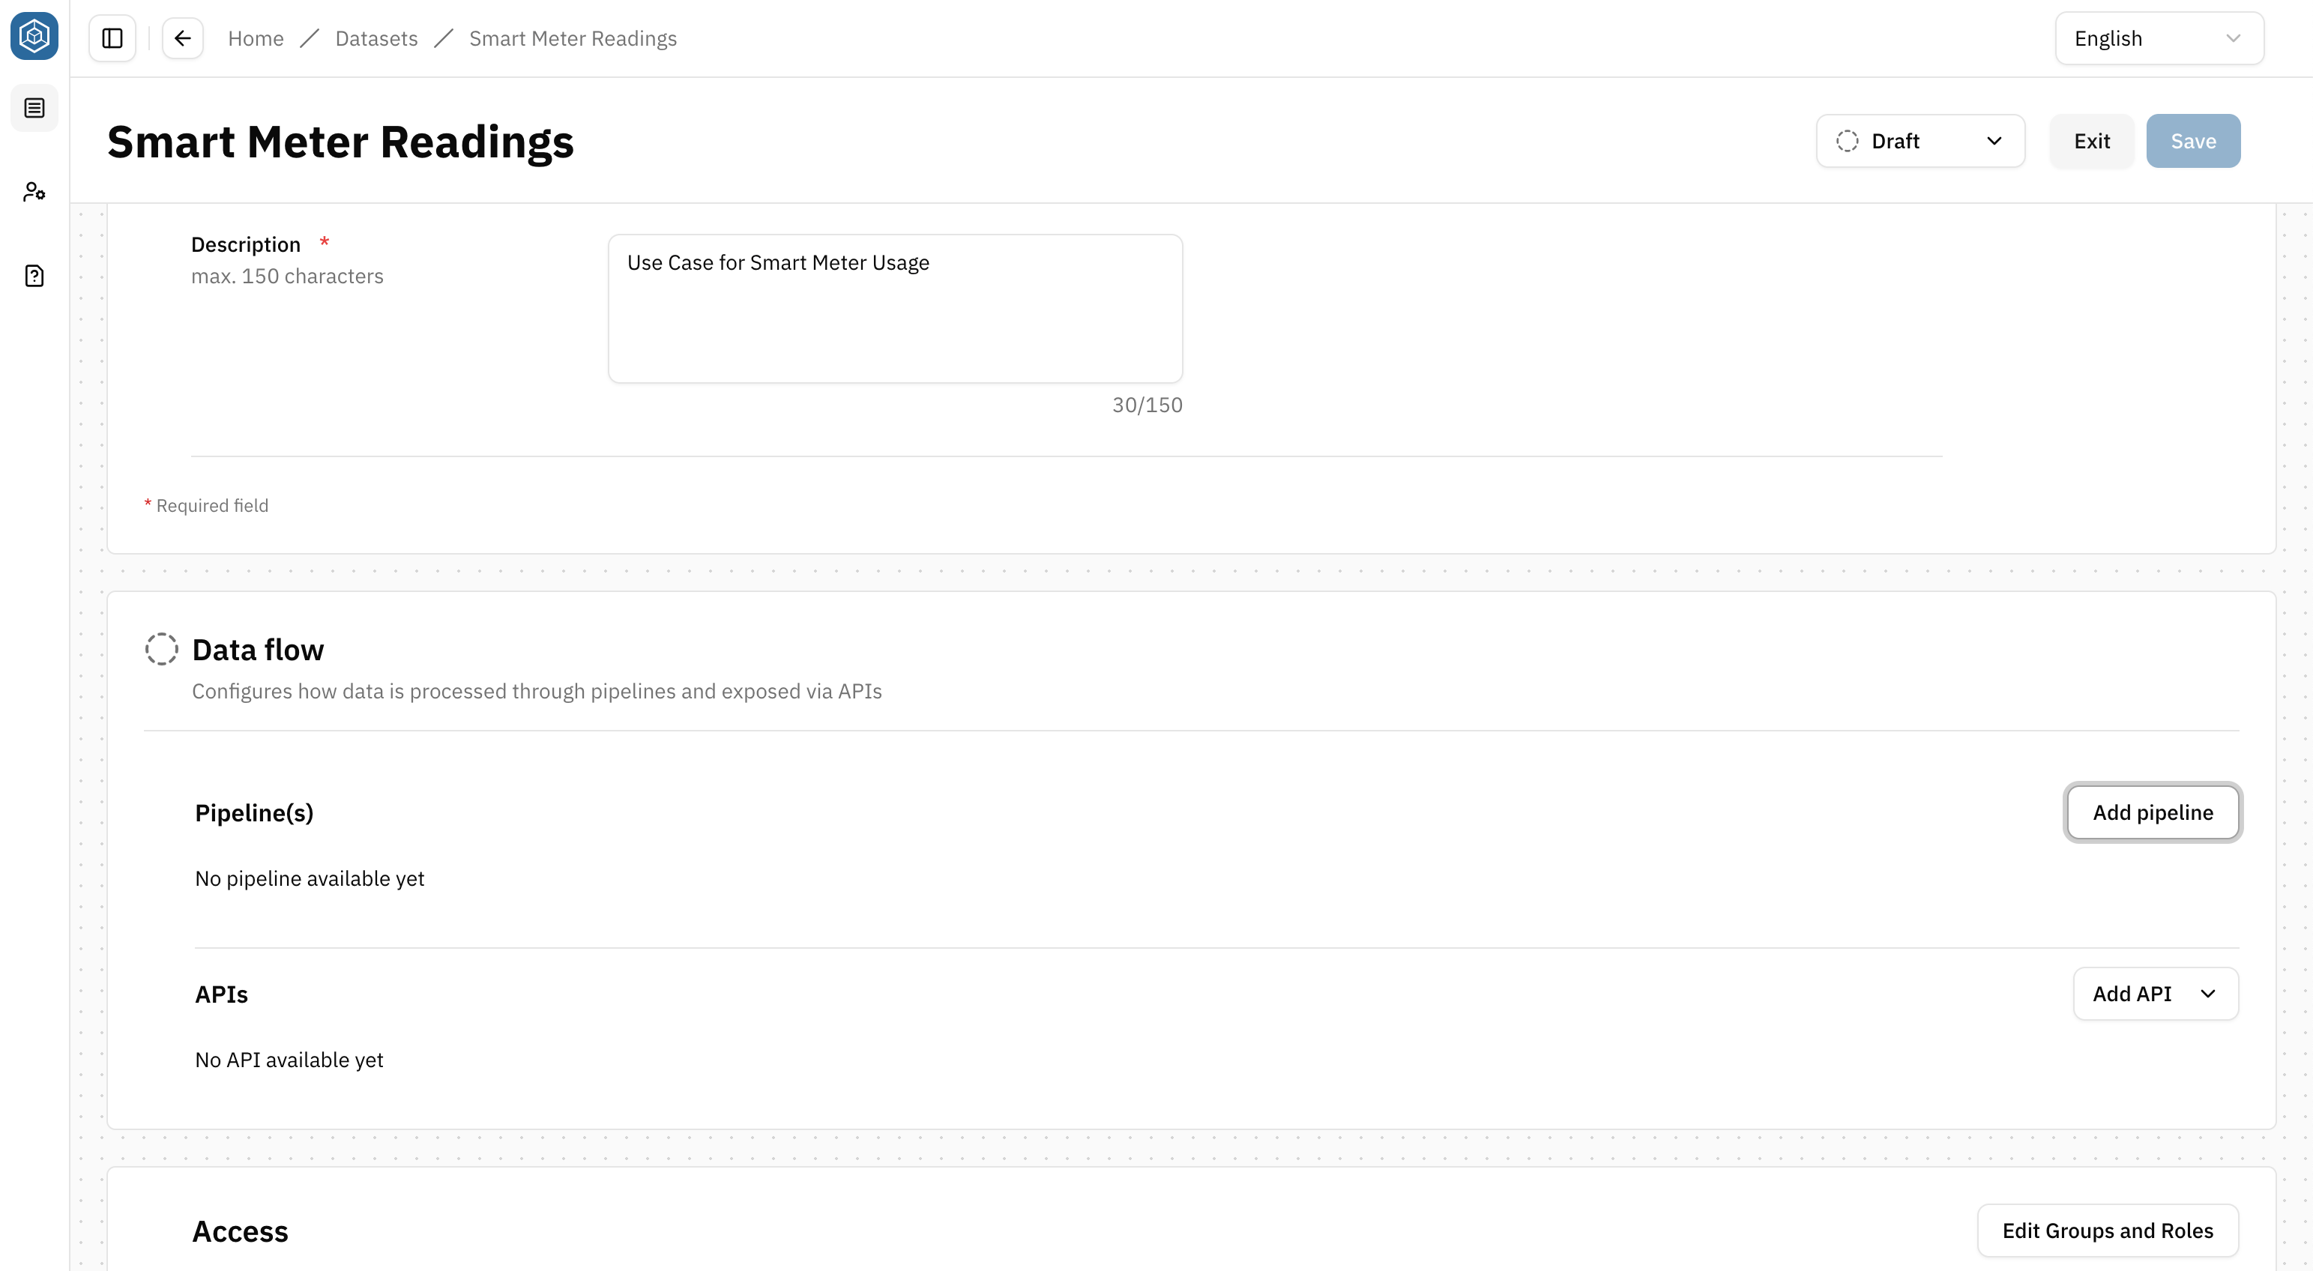Click the Exit button

point(2091,141)
